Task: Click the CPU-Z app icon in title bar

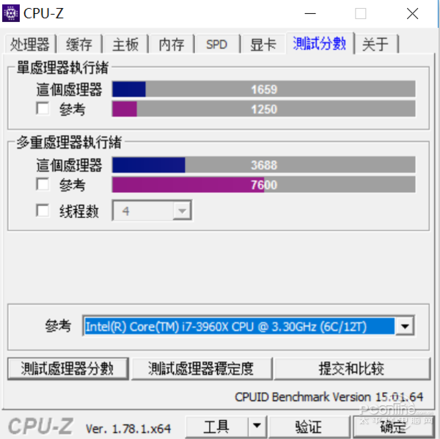Action: coord(11,13)
